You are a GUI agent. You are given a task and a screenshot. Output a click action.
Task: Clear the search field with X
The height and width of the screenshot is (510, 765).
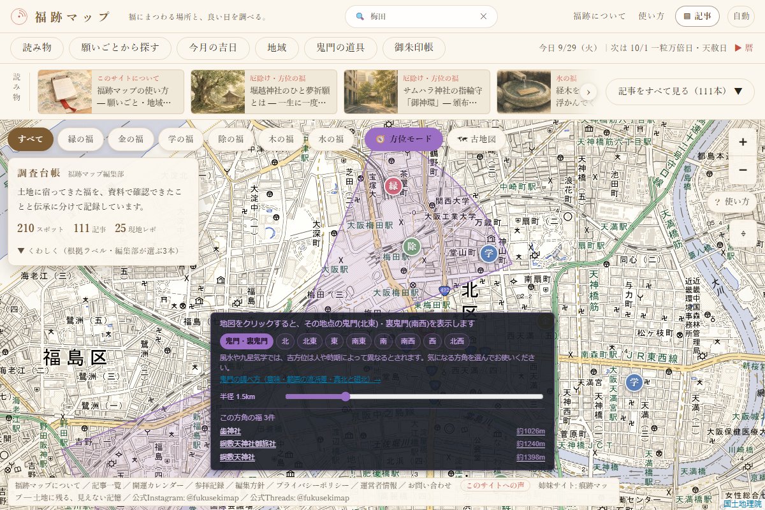click(483, 17)
